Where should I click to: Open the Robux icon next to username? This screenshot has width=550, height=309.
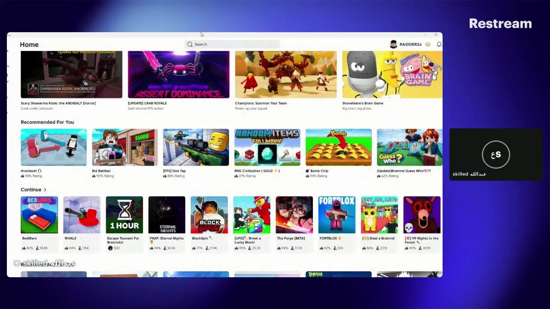428,44
